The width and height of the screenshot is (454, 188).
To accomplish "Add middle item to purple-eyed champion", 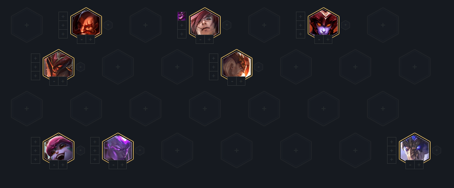I will coord(95,150).
